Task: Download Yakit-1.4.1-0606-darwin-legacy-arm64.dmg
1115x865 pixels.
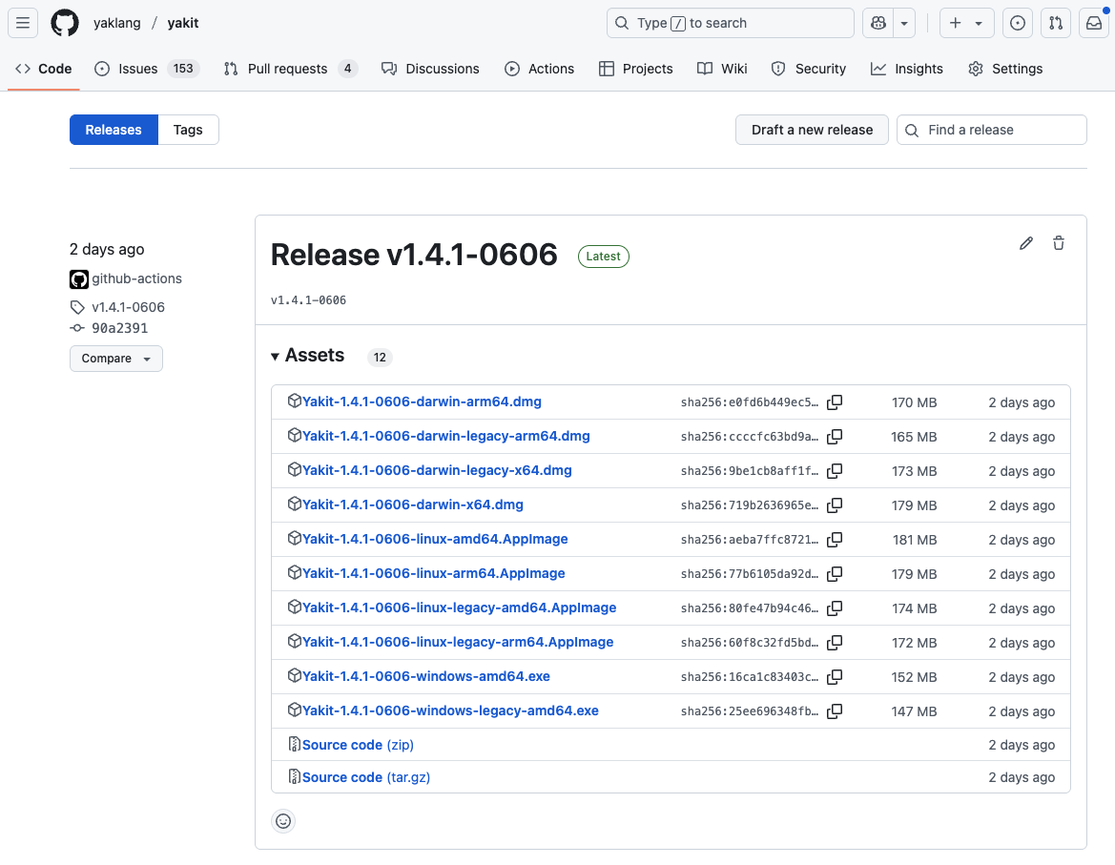Action: [x=445, y=436]
